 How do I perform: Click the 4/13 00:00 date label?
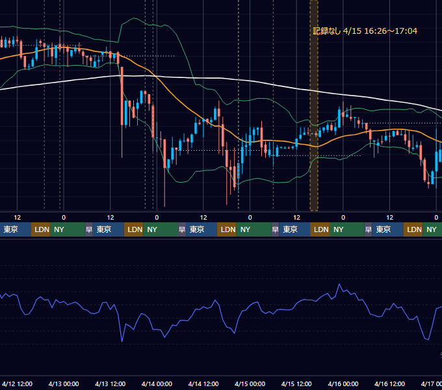tap(64, 383)
